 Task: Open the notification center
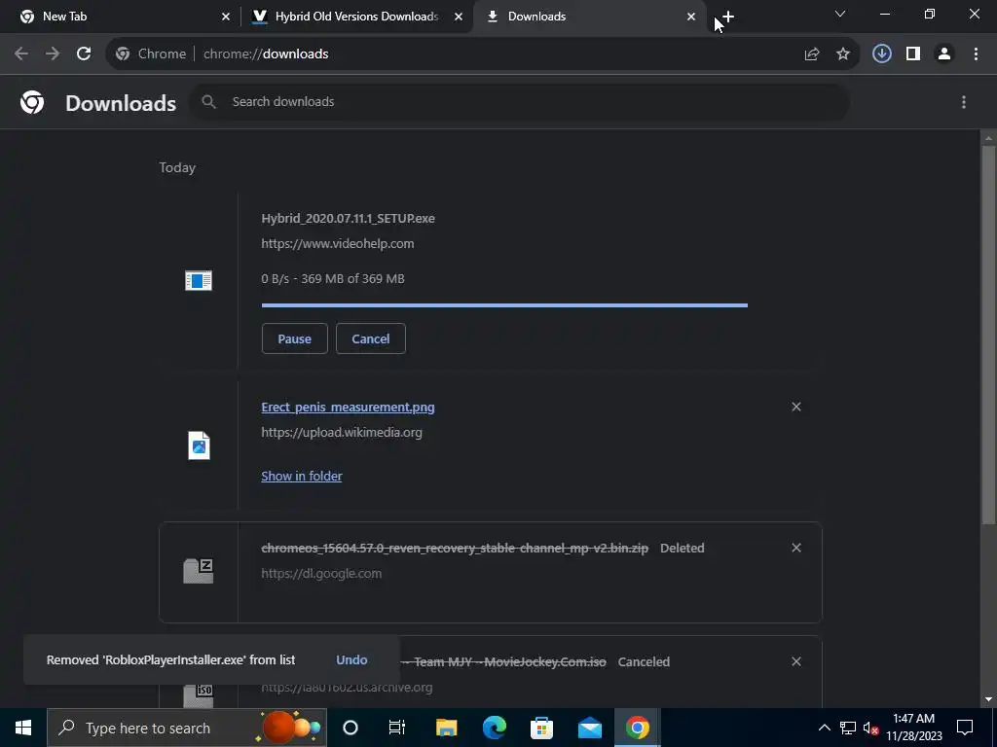point(965,728)
